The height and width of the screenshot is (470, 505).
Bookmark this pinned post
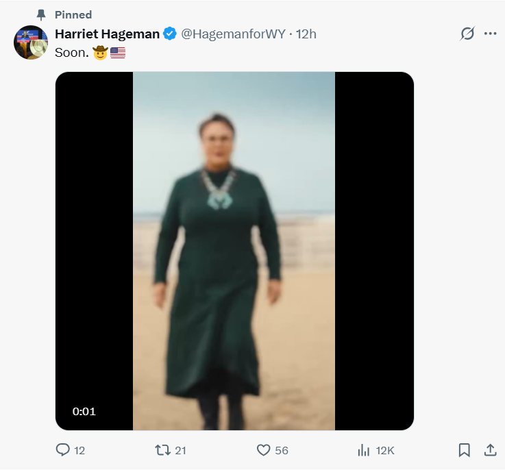point(464,450)
